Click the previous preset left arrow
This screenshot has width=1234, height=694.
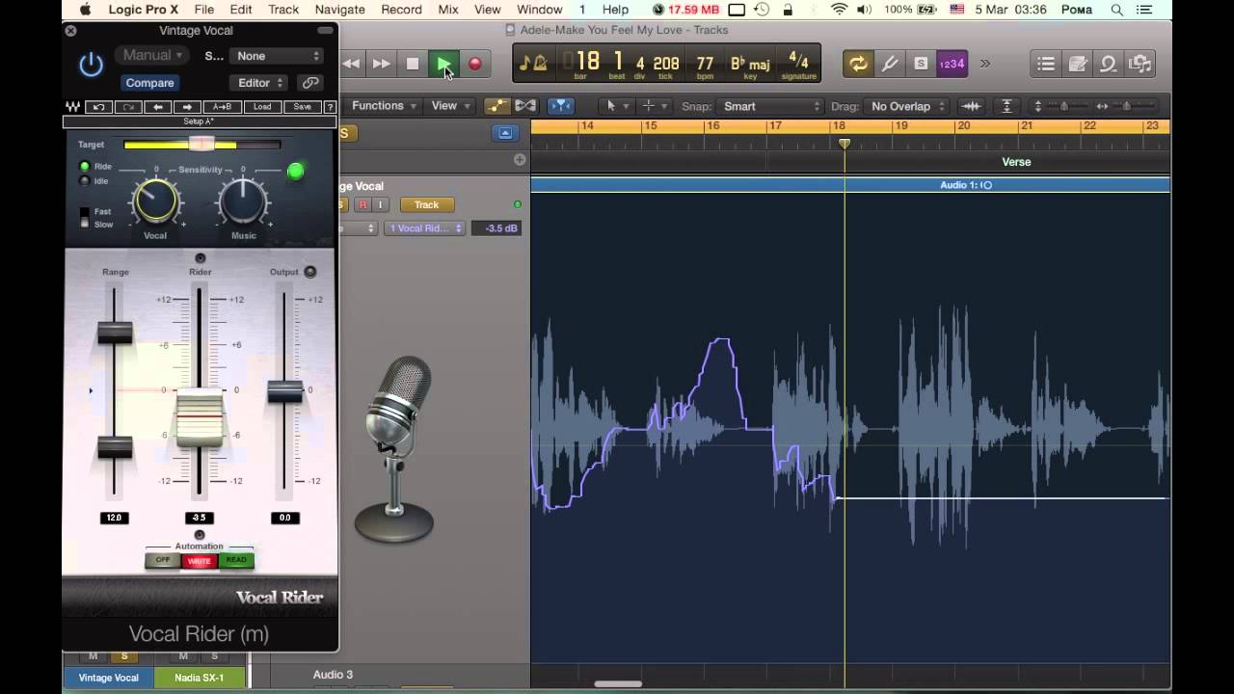[x=158, y=107]
